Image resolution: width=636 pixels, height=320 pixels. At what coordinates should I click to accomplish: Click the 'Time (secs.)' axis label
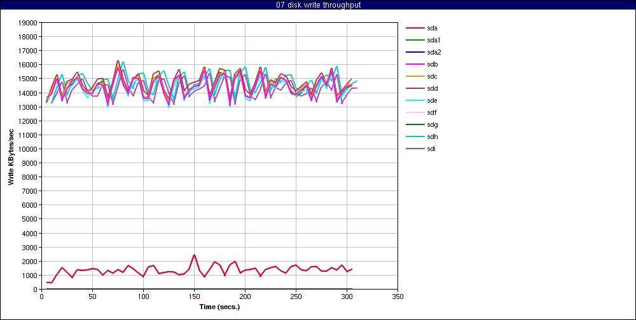click(x=219, y=307)
